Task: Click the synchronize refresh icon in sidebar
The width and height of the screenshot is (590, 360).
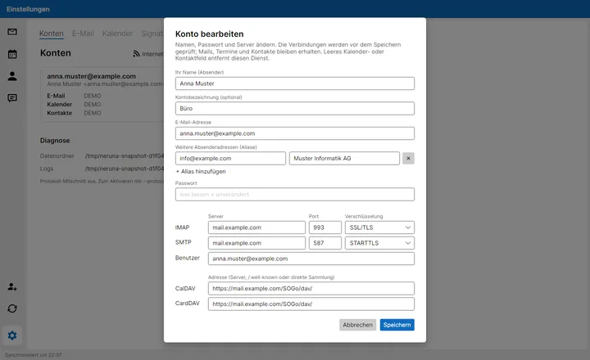Action: click(12, 308)
